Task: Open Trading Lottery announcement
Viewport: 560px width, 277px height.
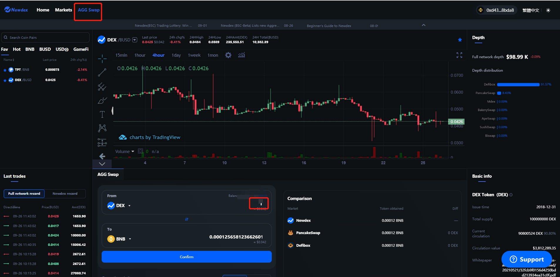Action: 163,26
